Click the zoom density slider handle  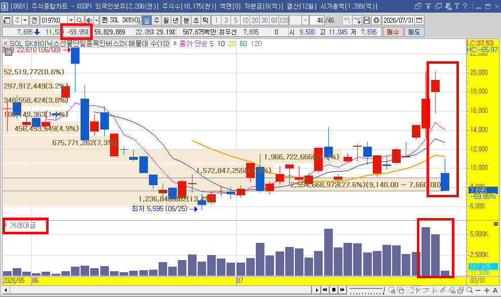pos(383,289)
